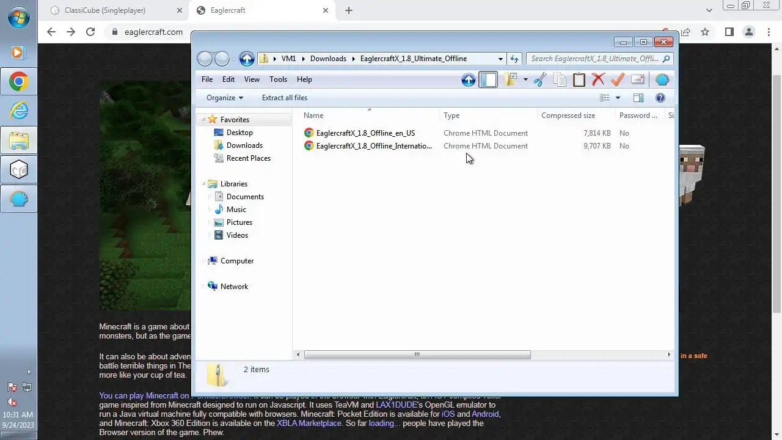Select Desktop under Favorites
Screen dimensions: 782x440
pyautogui.click(x=239, y=133)
